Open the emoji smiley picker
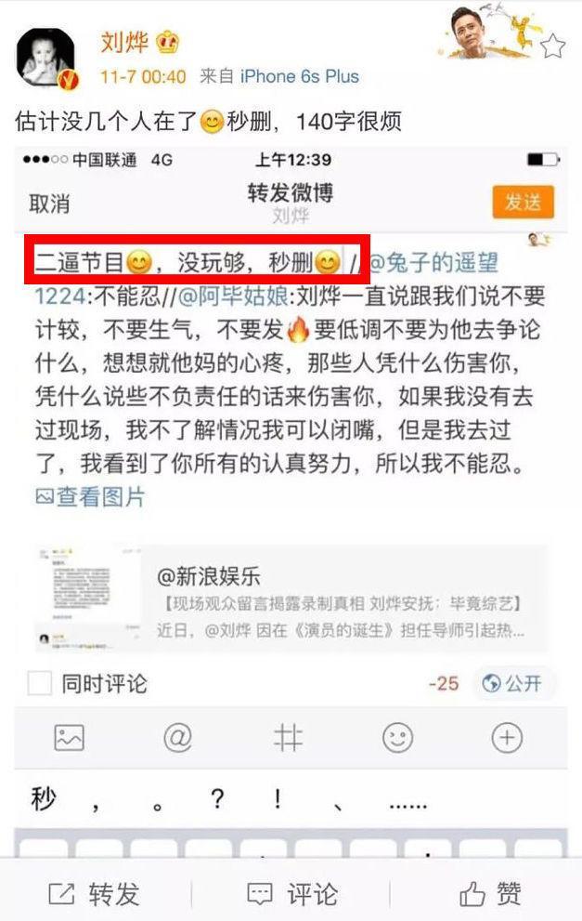This screenshot has width=582, height=921. (398, 737)
